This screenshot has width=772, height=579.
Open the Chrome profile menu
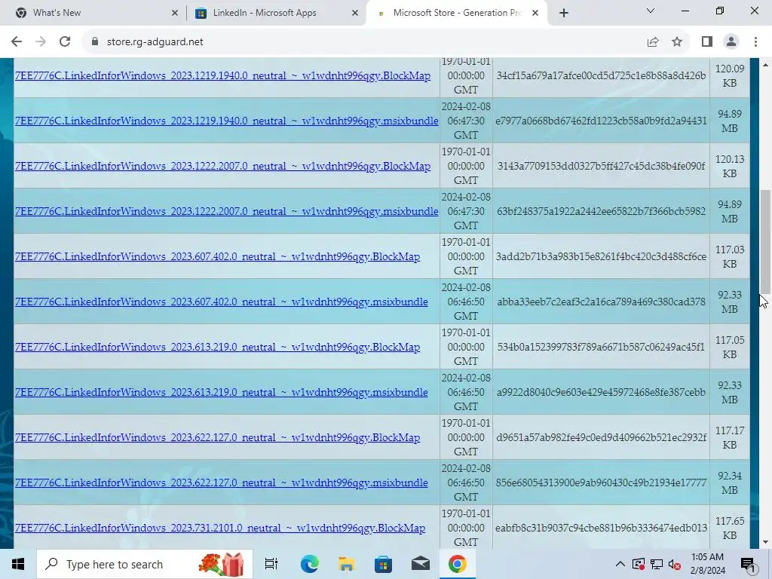pos(731,42)
